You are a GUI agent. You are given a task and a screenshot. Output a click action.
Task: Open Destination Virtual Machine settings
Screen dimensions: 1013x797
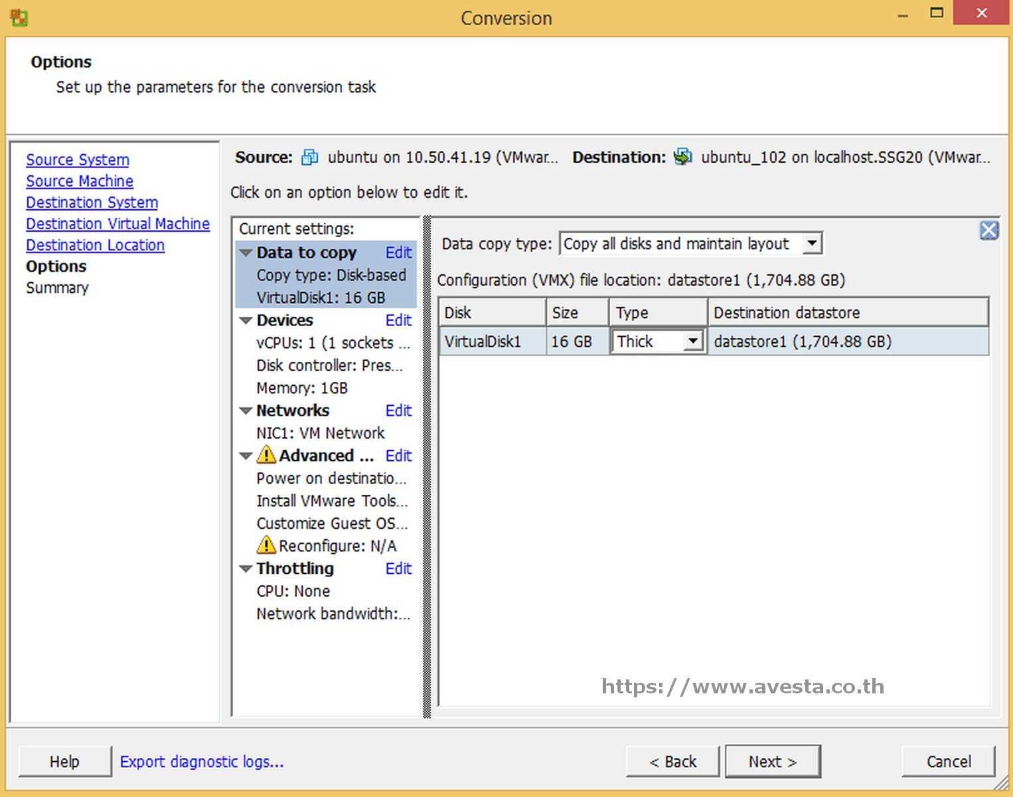click(117, 224)
